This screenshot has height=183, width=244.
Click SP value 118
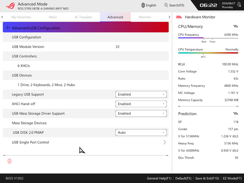click(236, 122)
